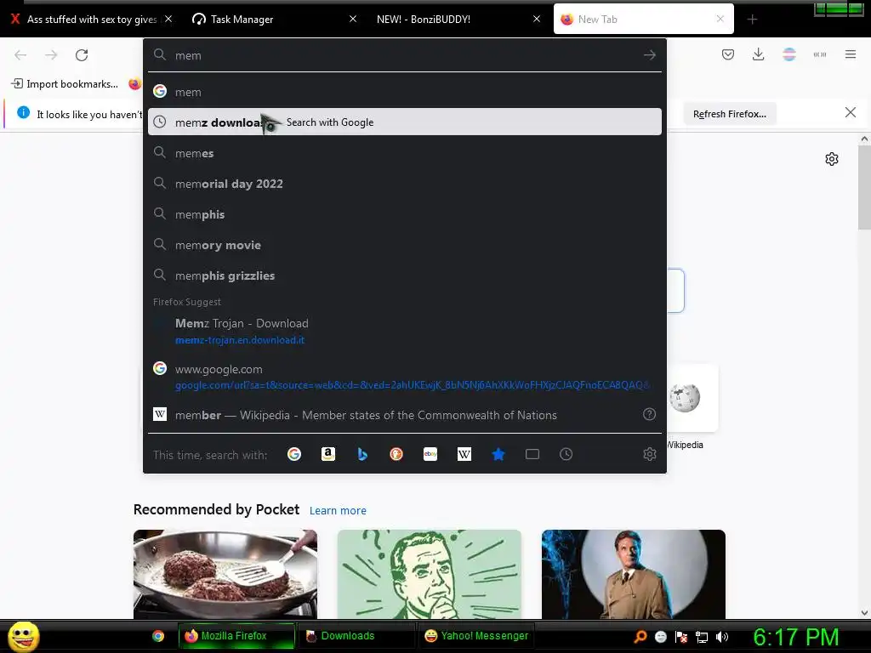Click Import bookmarks... in bookmarks bar
The image size is (871, 653).
point(65,84)
